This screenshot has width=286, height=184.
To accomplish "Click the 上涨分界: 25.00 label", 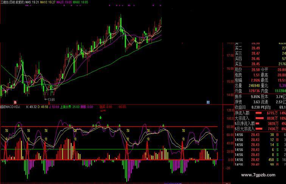I will click(x=70, y=107).
